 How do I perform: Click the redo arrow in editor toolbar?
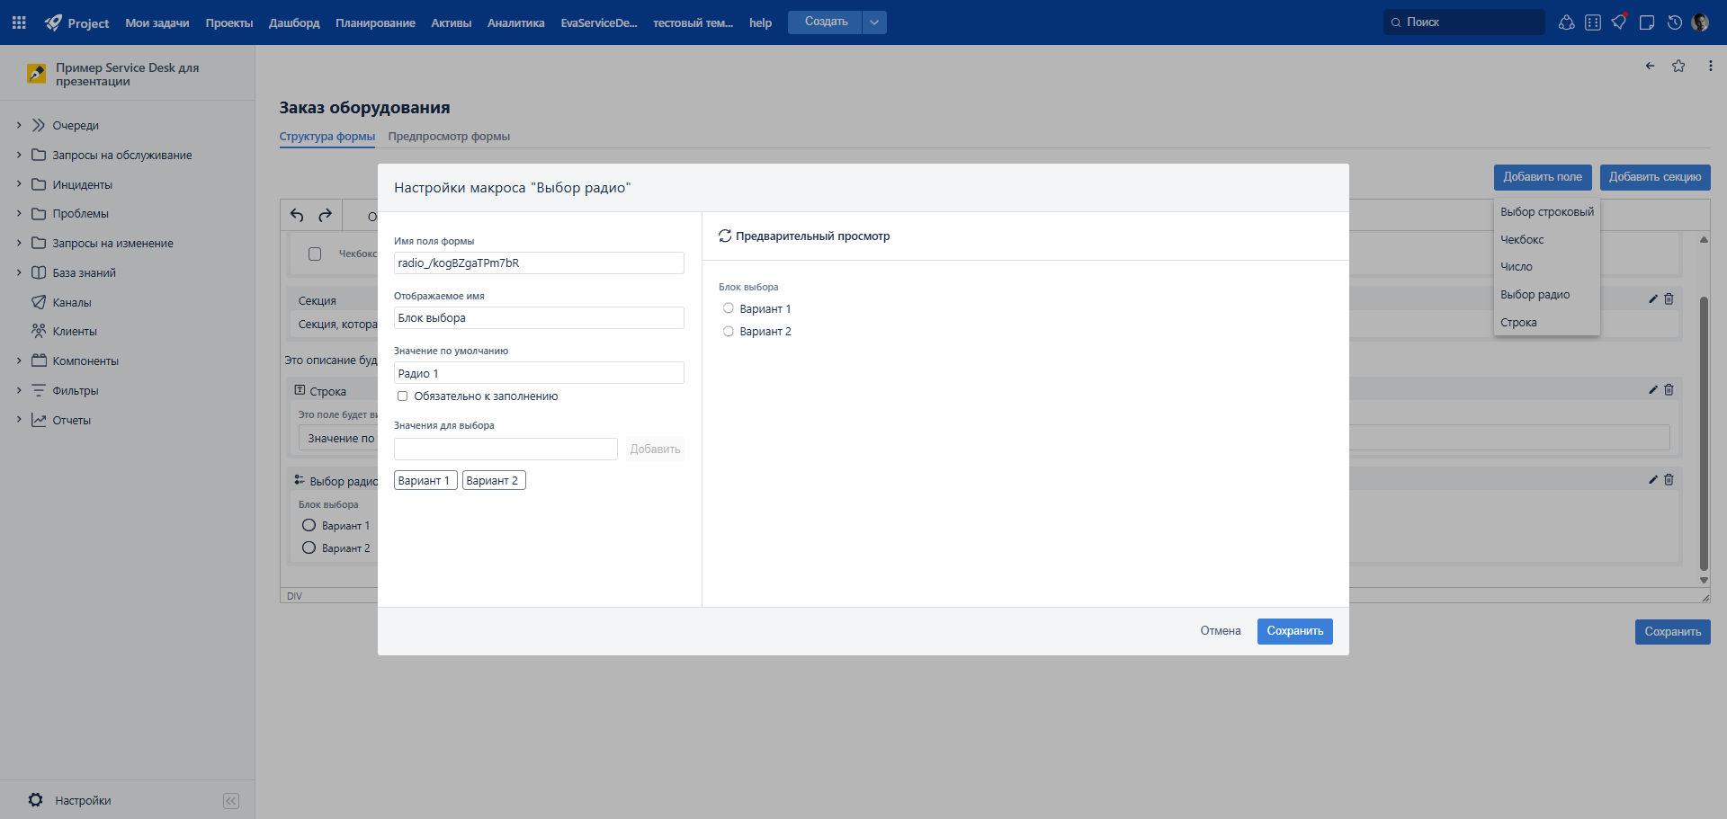(326, 215)
